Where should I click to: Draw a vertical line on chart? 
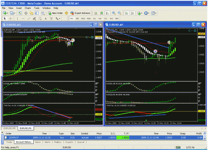17,19
